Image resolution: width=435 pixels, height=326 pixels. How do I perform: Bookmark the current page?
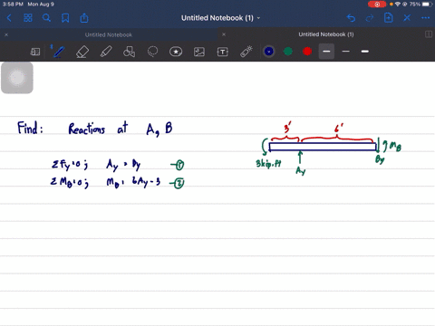click(65, 18)
